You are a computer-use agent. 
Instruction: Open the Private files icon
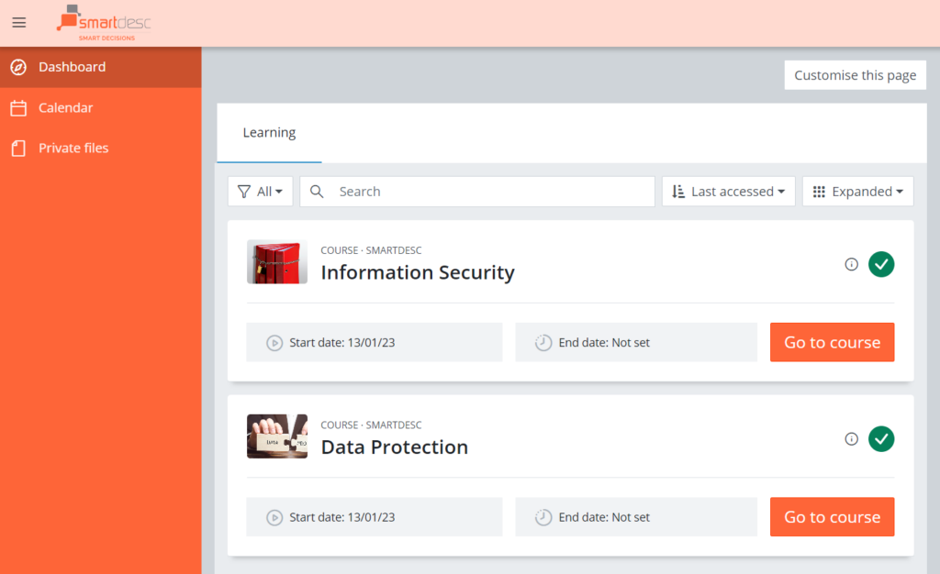(x=18, y=148)
